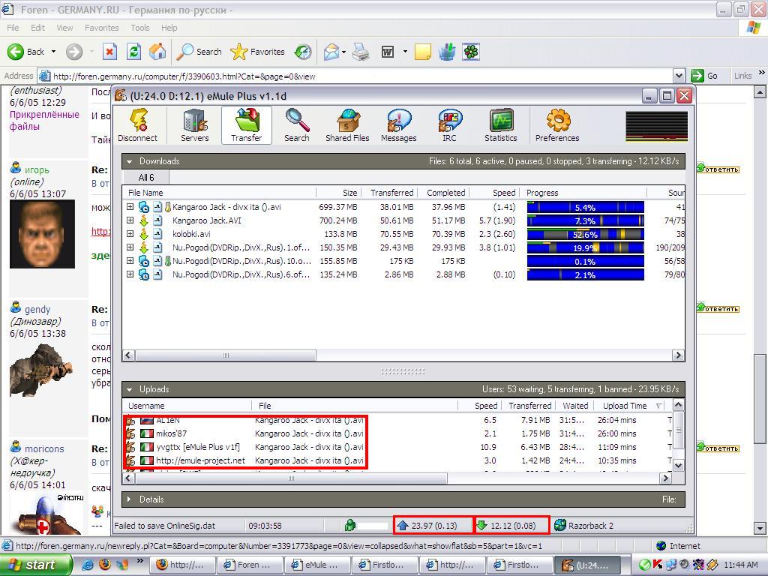
Task: Open the File menu
Action: coord(13,28)
